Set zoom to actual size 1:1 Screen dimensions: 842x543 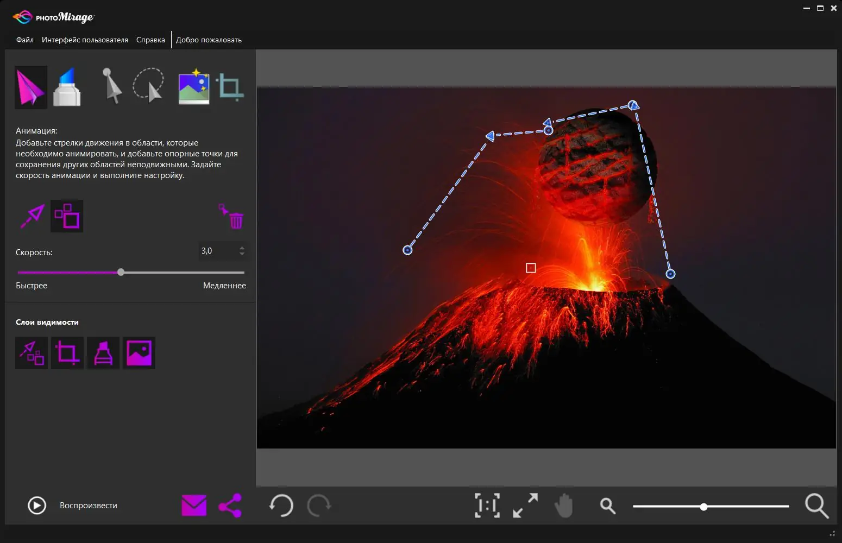(x=487, y=506)
